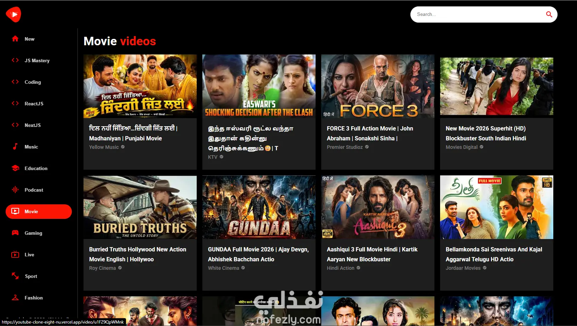
Task: Click the search magnifier icon
Action: point(549,14)
